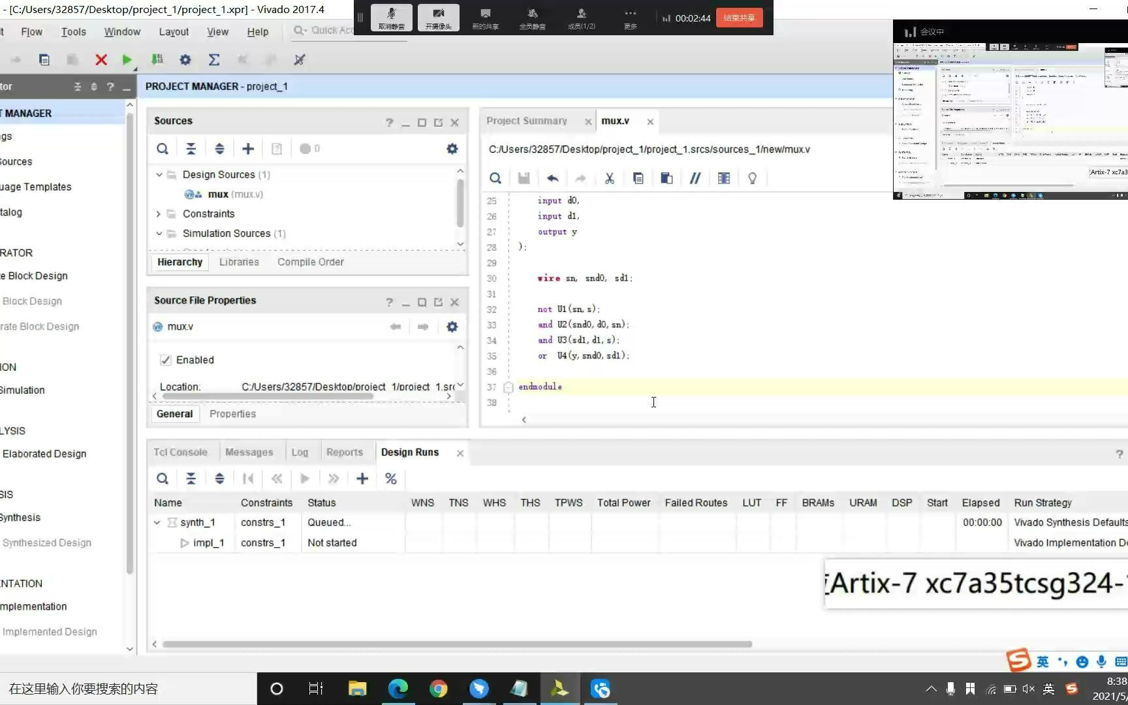Toggle the input method English indicator in taskbar
This screenshot has width=1128, height=705.
point(1048,689)
